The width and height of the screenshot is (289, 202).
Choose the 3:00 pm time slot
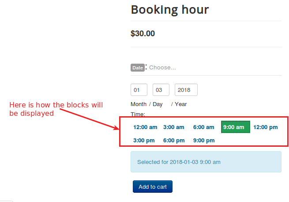144,141
